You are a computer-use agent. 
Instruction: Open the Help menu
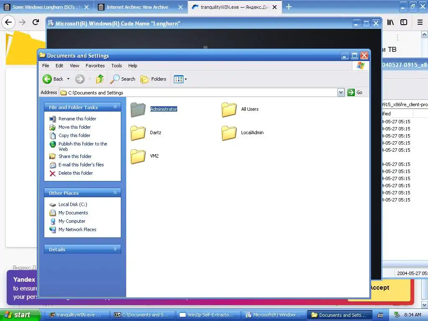132,66
